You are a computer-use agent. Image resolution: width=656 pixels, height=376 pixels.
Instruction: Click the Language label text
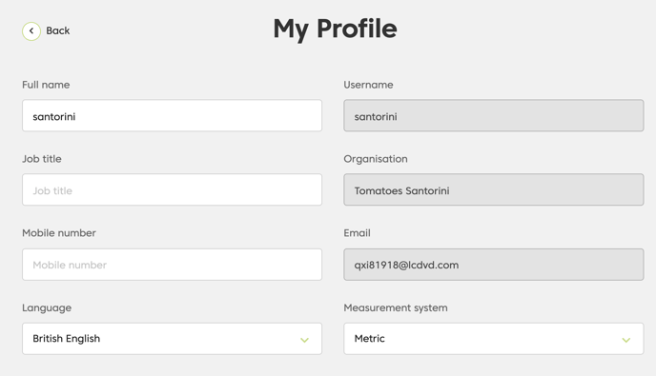[x=47, y=307]
